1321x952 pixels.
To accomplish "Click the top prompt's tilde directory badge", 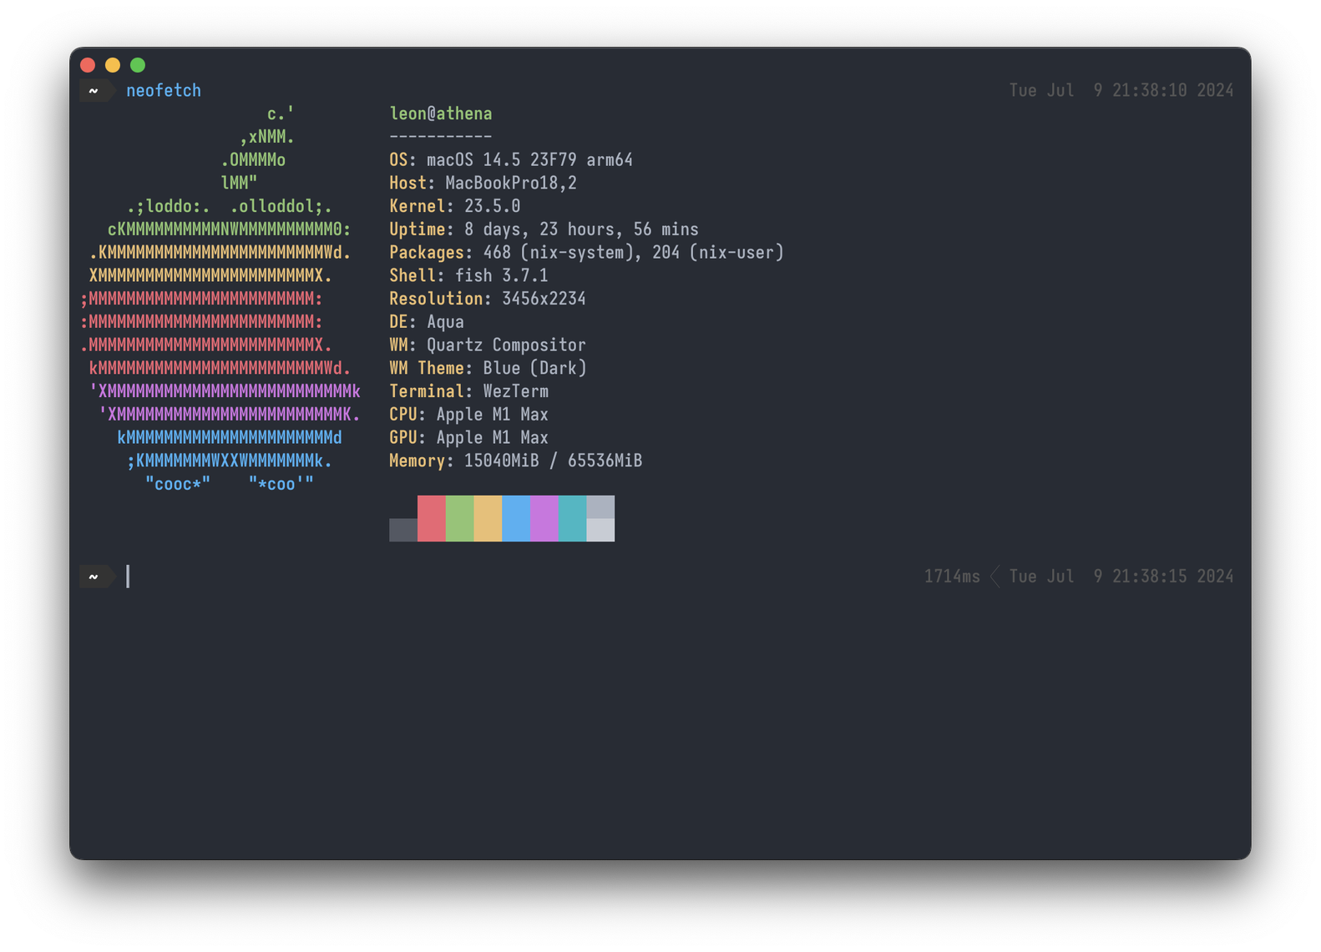I will click(x=97, y=90).
